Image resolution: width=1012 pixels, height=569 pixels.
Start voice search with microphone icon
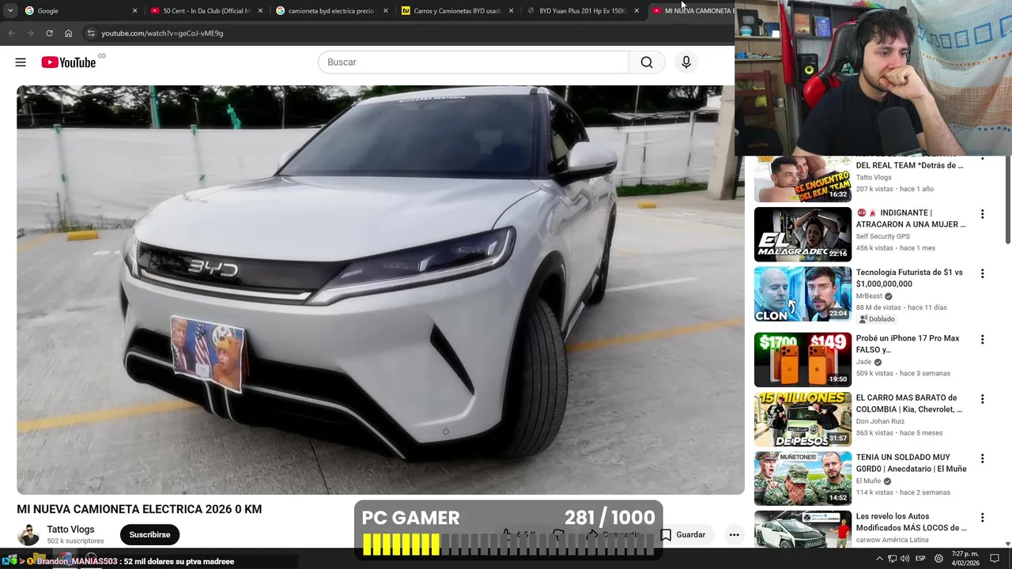click(686, 62)
